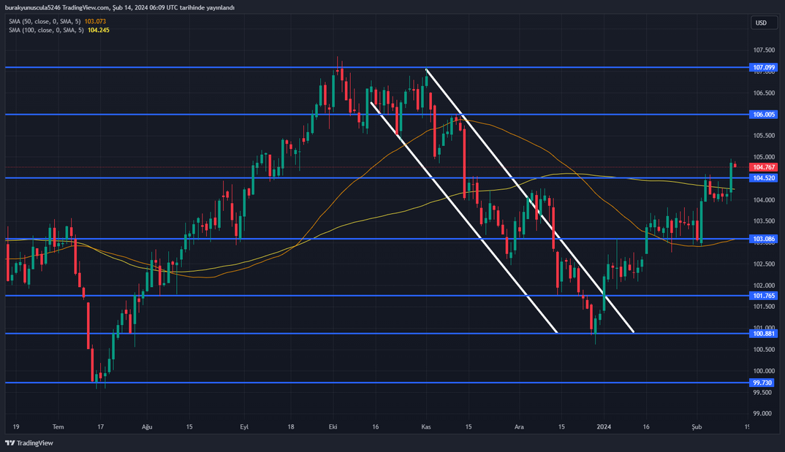Click the 102.500 price axis tick
785x452 pixels.
click(x=764, y=264)
